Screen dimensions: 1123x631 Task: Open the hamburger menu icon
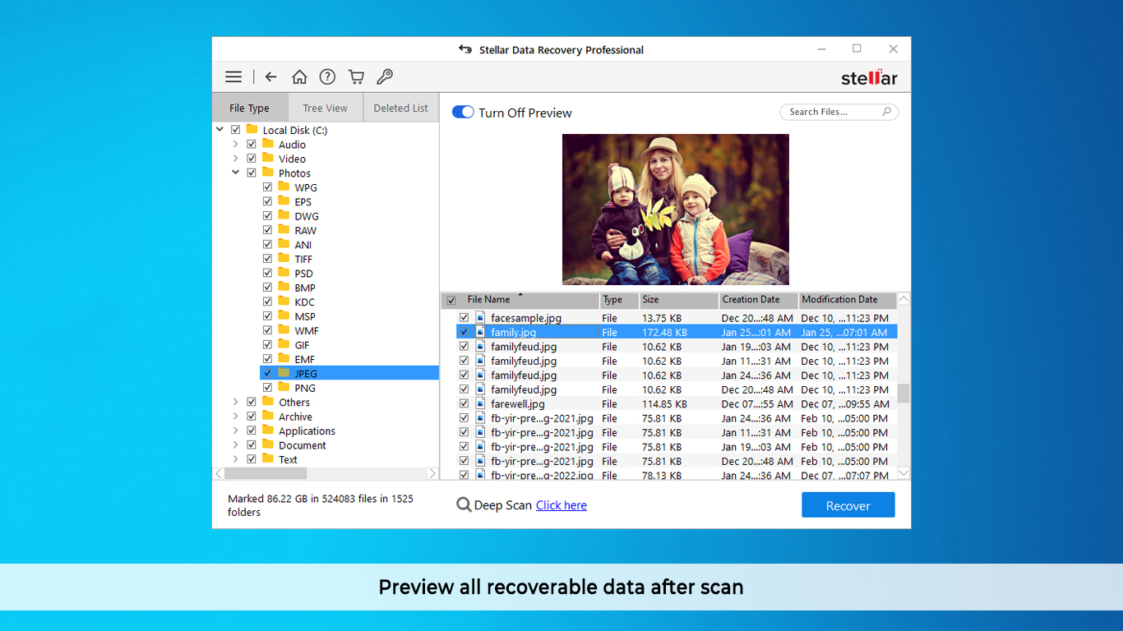click(233, 77)
